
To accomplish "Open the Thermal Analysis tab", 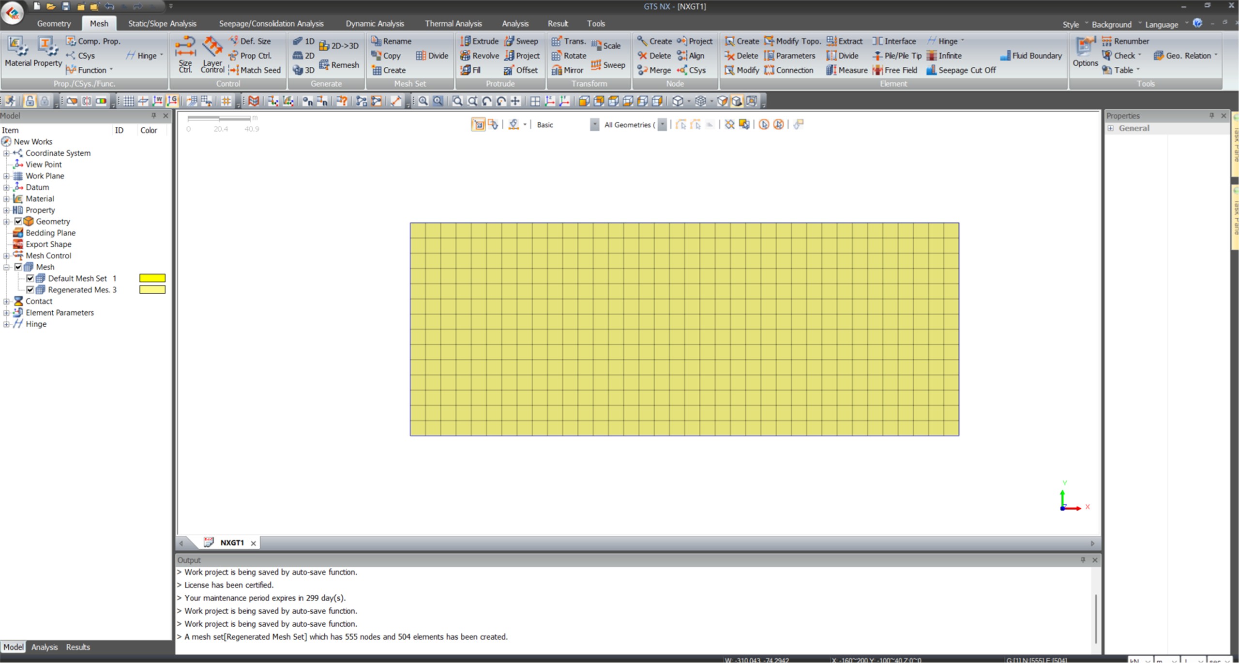I will coord(453,23).
